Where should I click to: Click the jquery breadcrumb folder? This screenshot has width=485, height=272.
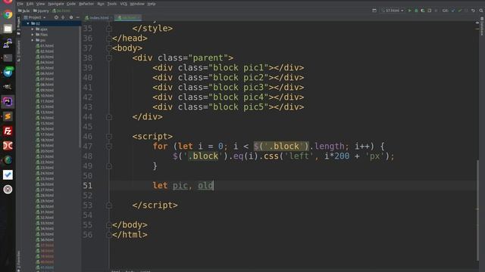41,11
